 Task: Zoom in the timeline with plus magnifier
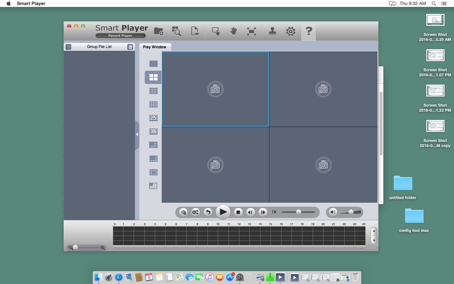click(103, 248)
